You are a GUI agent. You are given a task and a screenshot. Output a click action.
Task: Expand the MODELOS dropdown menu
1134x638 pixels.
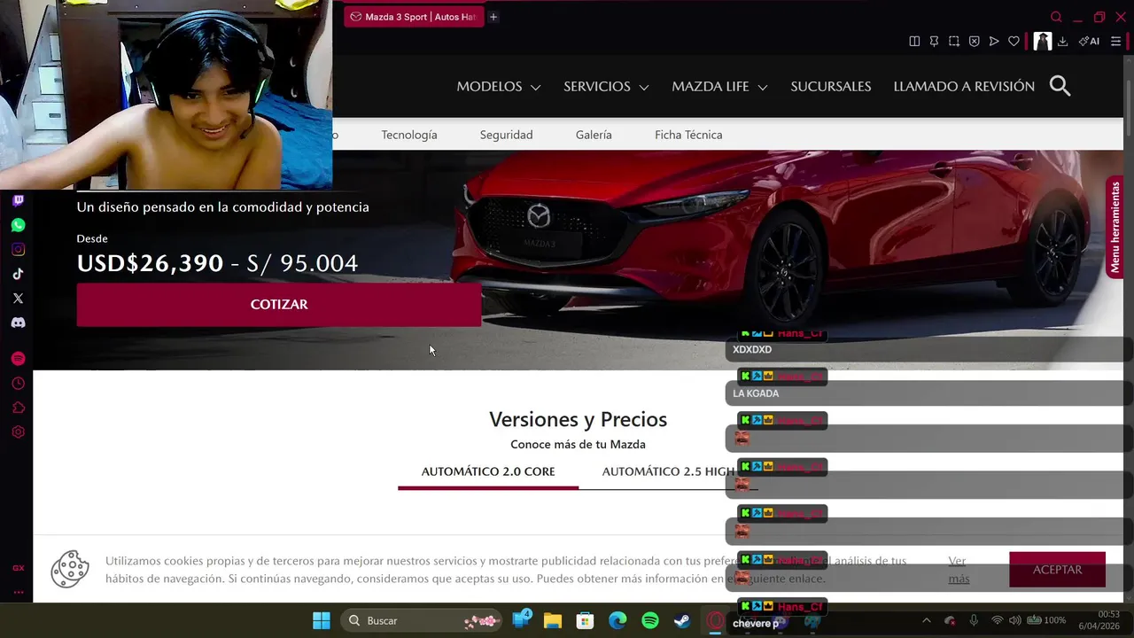(x=498, y=86)
